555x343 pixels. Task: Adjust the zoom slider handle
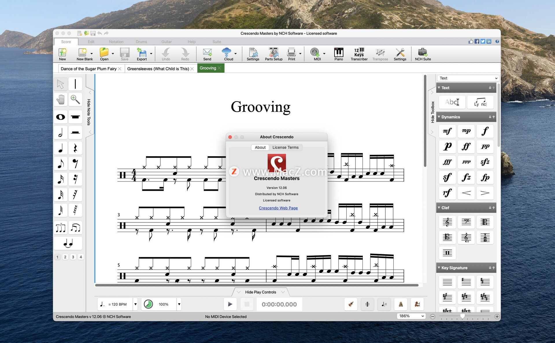[x=462, y=316]
